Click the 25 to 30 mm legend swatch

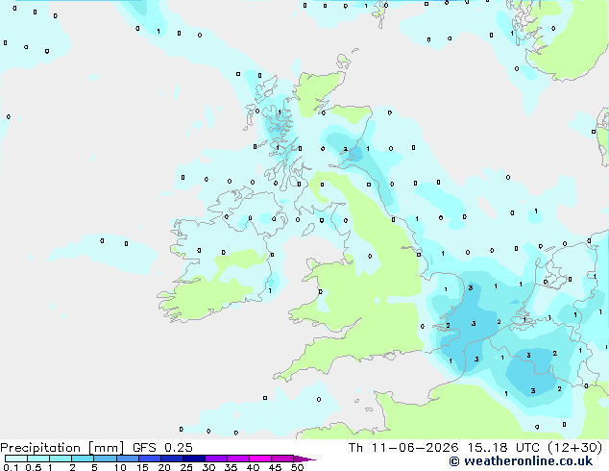193,459
